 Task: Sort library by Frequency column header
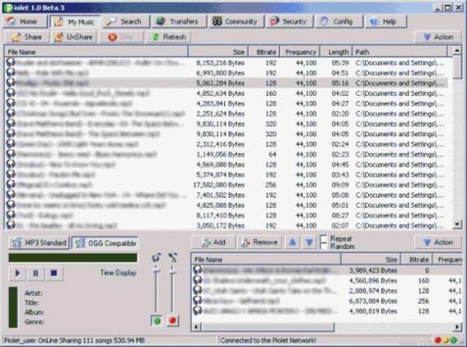pyautogui.click(x=300, y=52)
